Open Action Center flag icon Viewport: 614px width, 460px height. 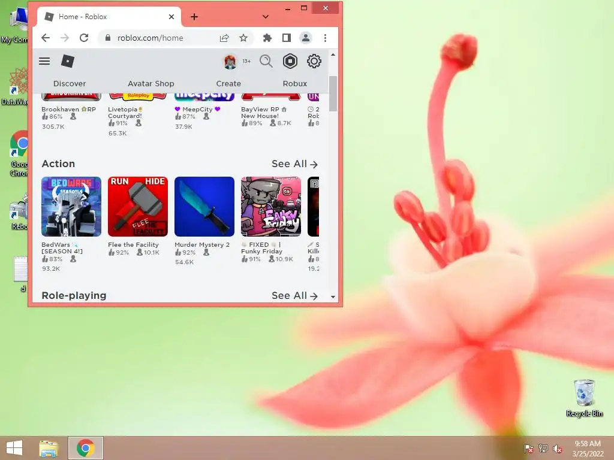point(529,449)
